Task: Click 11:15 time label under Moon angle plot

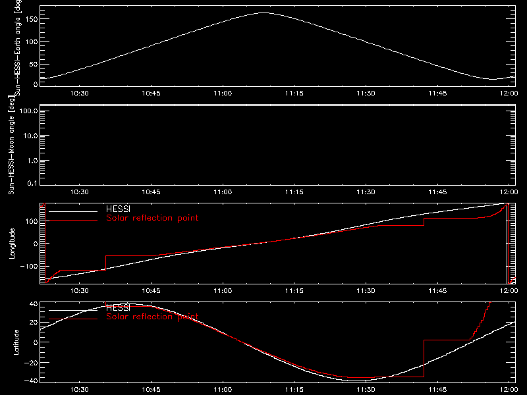Action: 294,192
